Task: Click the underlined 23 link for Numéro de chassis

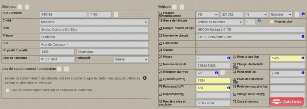Action: tap(161, 35)
